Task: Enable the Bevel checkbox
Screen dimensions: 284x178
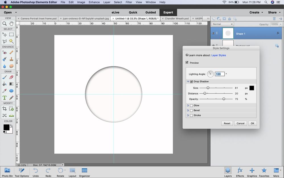Action: click(191, 111)
